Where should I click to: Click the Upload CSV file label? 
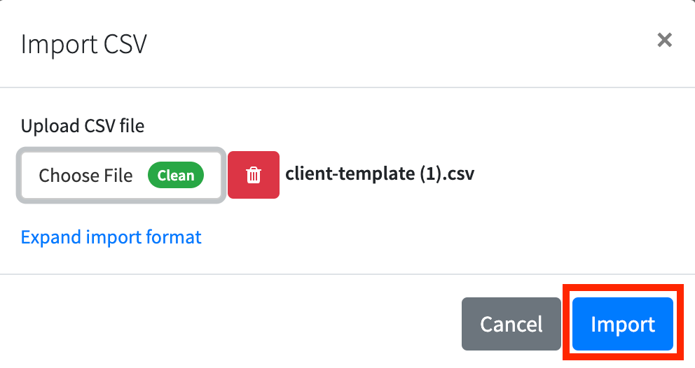click(83, 126)
